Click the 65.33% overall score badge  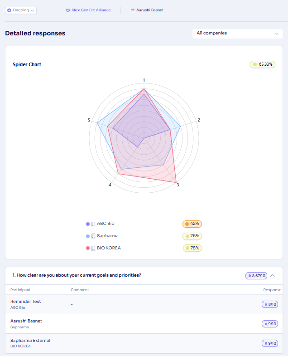click(263, 64)
